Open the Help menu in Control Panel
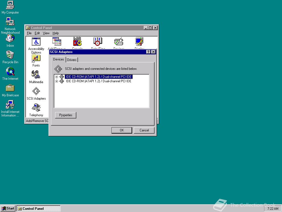The height and width of the screenshot is (212, 282). pyautogui.click(x=56, y=33)
